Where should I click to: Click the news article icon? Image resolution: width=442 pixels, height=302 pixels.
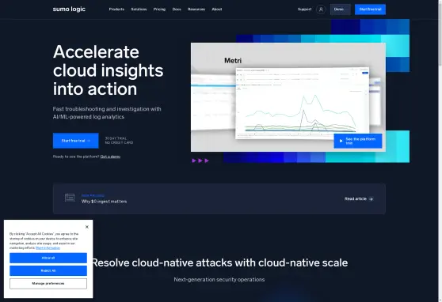(x=70, y=198)
